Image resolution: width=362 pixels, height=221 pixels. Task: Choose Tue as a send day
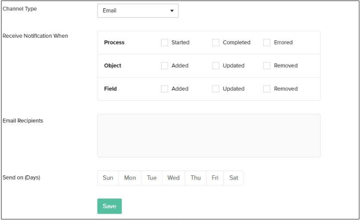(x=152, y=178)
